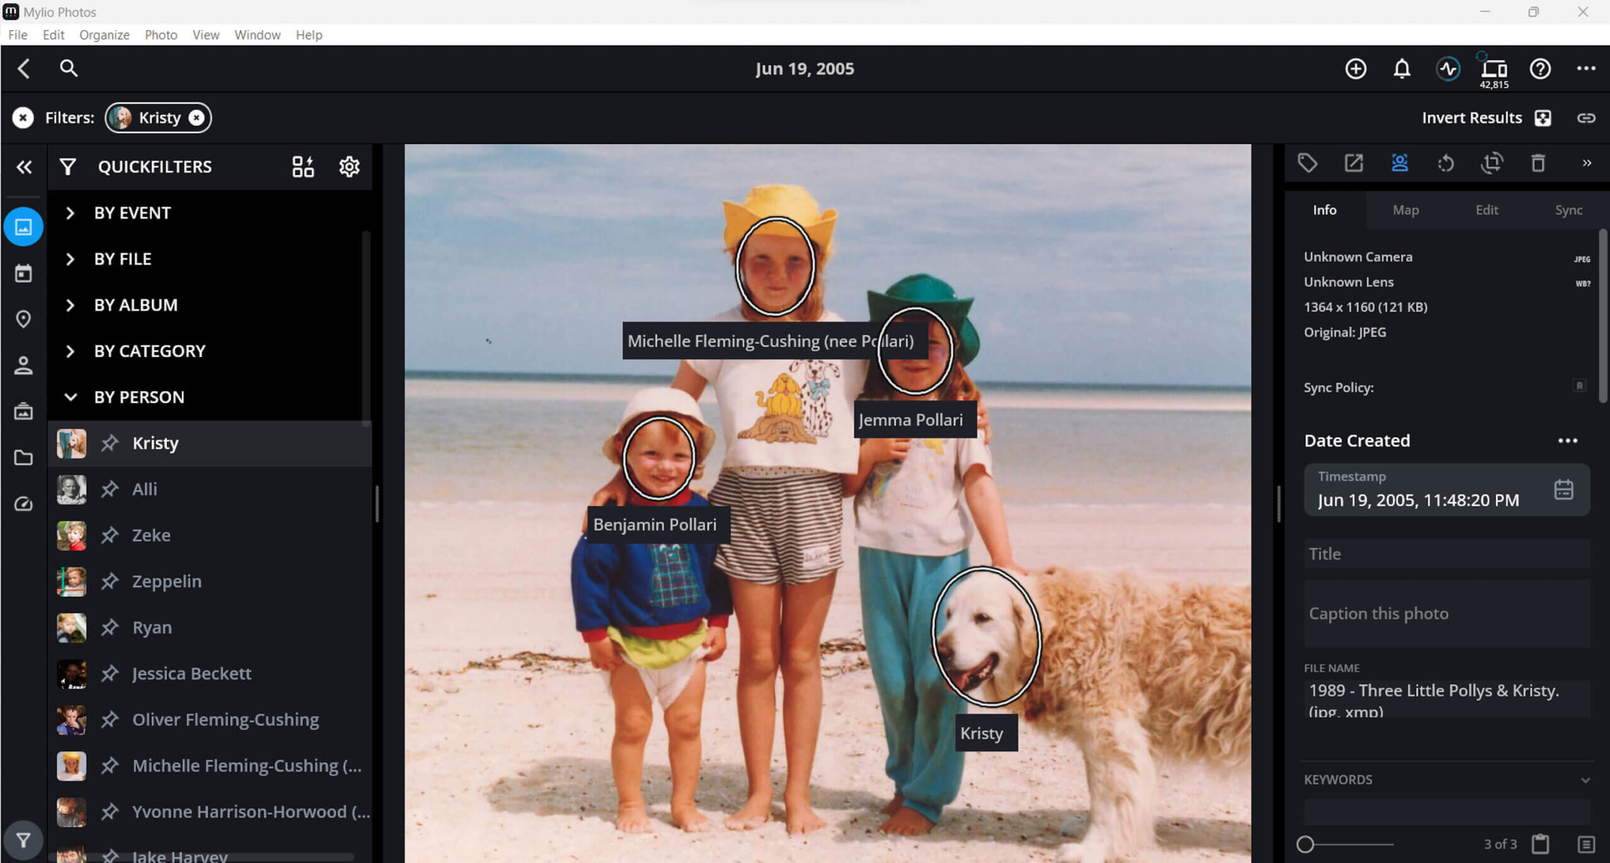
Task: Click the rotate photo icon
Action: tap(1445, 163)
